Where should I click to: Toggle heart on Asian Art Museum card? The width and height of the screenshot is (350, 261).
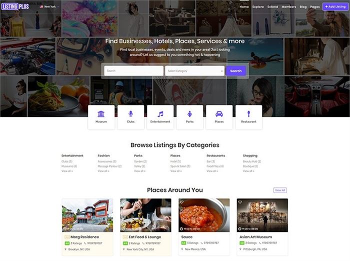click(x=240, y=202)
